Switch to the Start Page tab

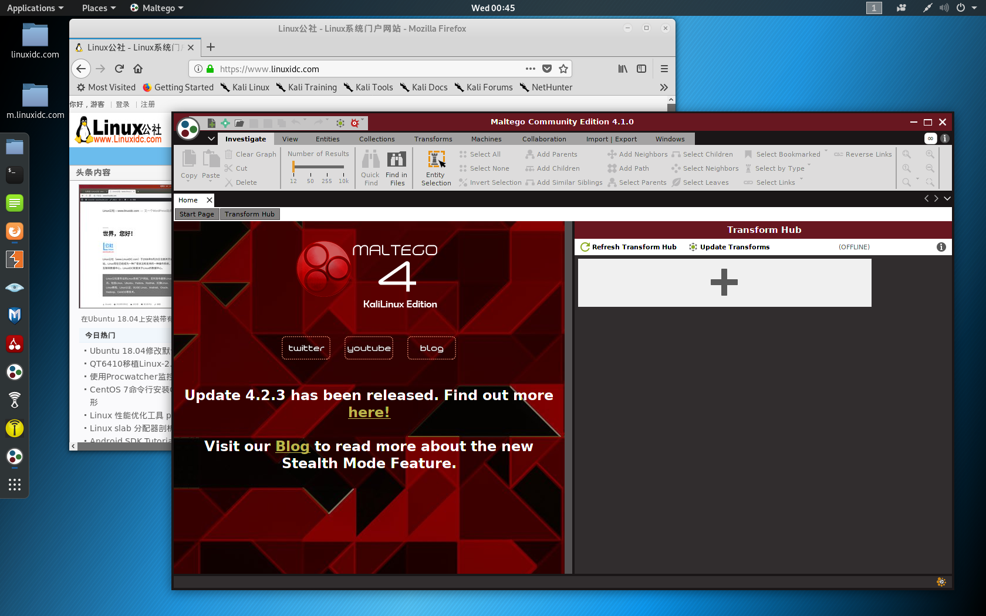pos(197,214)
